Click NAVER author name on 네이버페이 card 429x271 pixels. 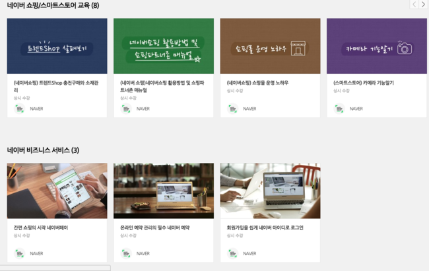[x=36, y=253]
